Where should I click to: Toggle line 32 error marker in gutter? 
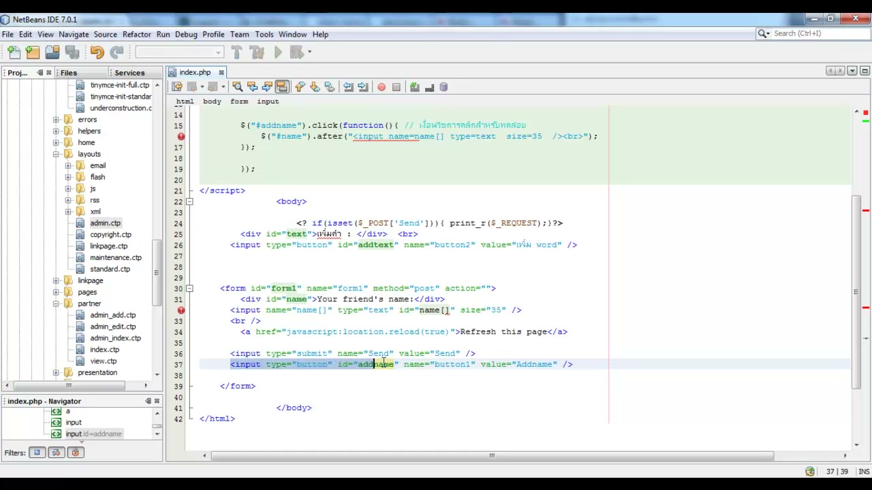[x=181, y=310]
